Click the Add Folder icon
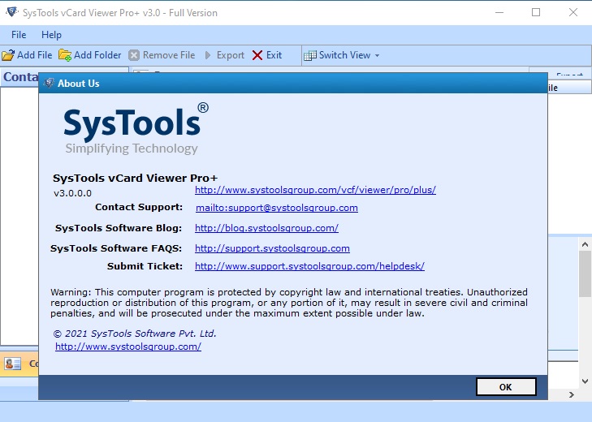 point(65,55)
